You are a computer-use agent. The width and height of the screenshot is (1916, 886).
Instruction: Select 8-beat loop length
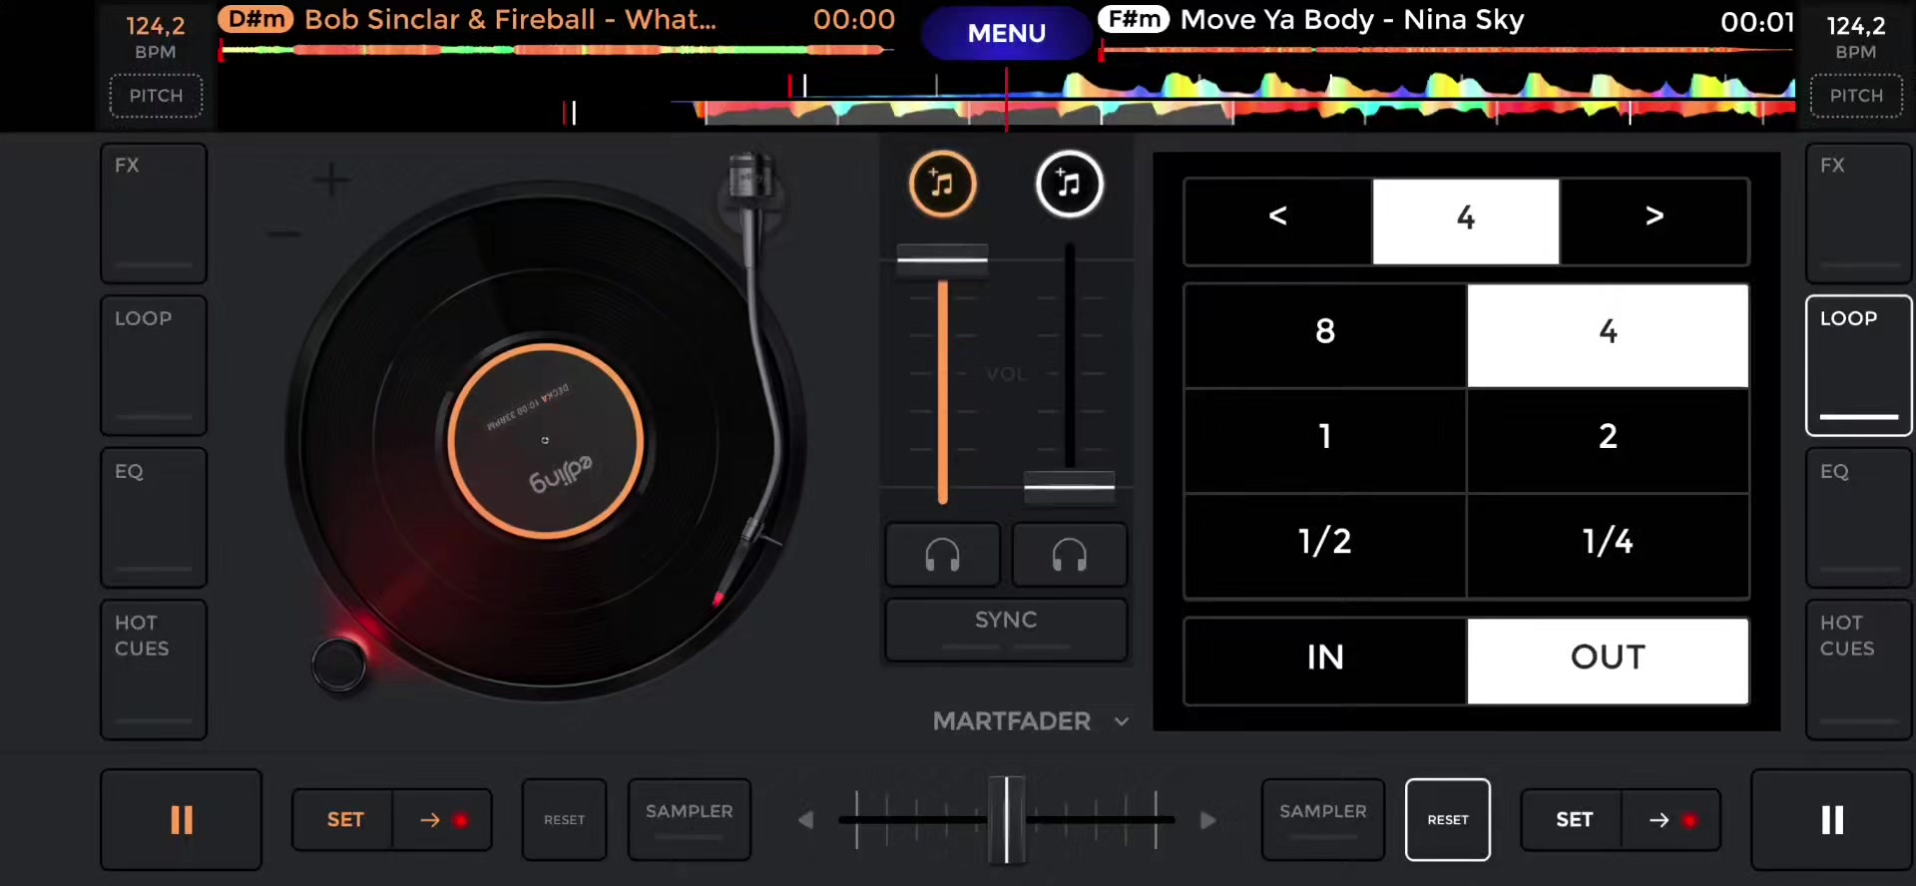[x=1325, y=335]
